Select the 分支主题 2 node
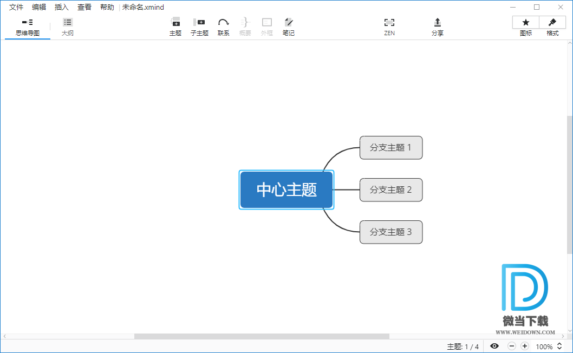573x353 pixels. tap(391, 189)
